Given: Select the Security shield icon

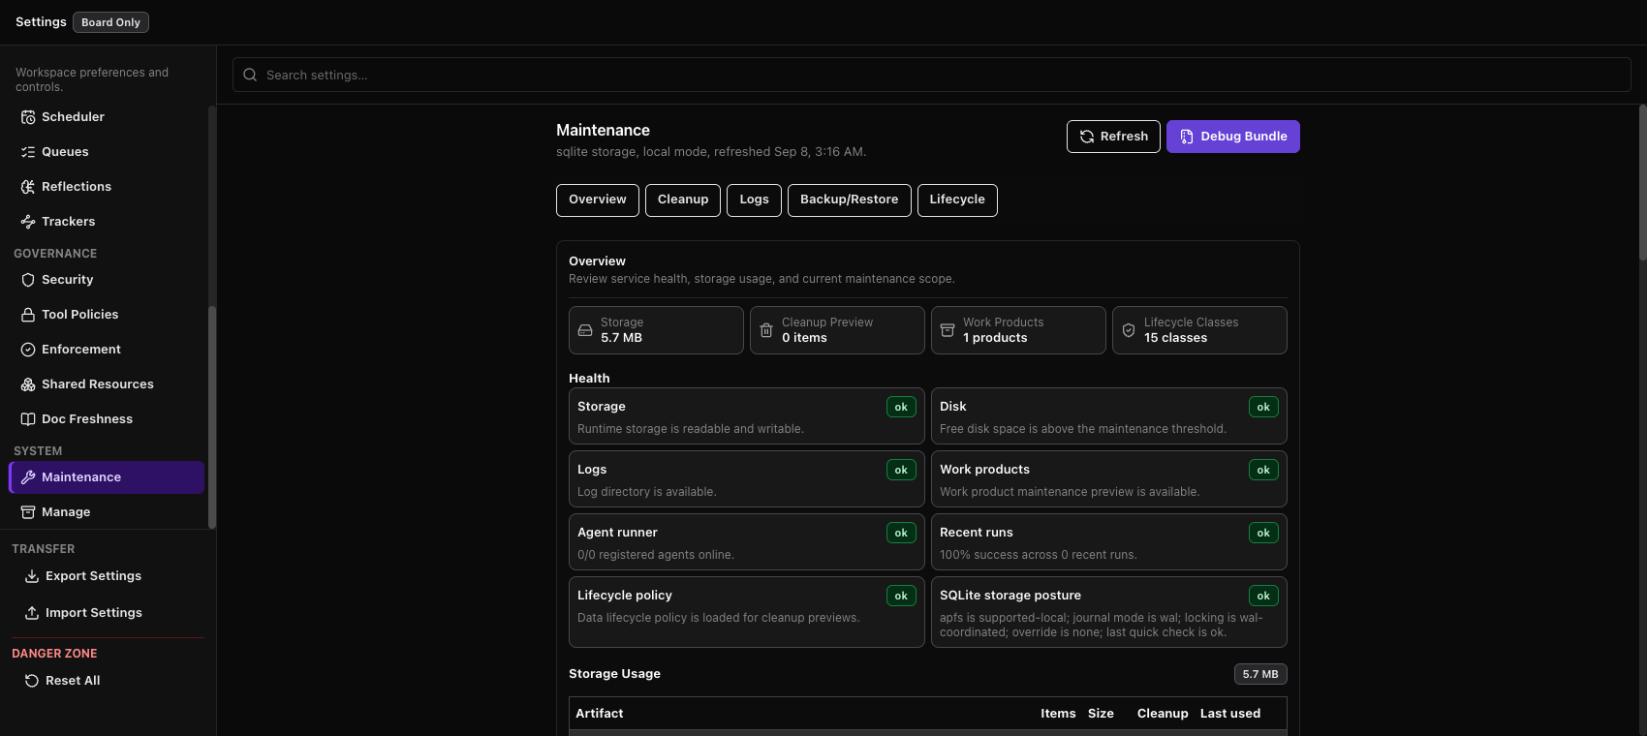Looking at the screenshot, I should (x=28, y=280).
